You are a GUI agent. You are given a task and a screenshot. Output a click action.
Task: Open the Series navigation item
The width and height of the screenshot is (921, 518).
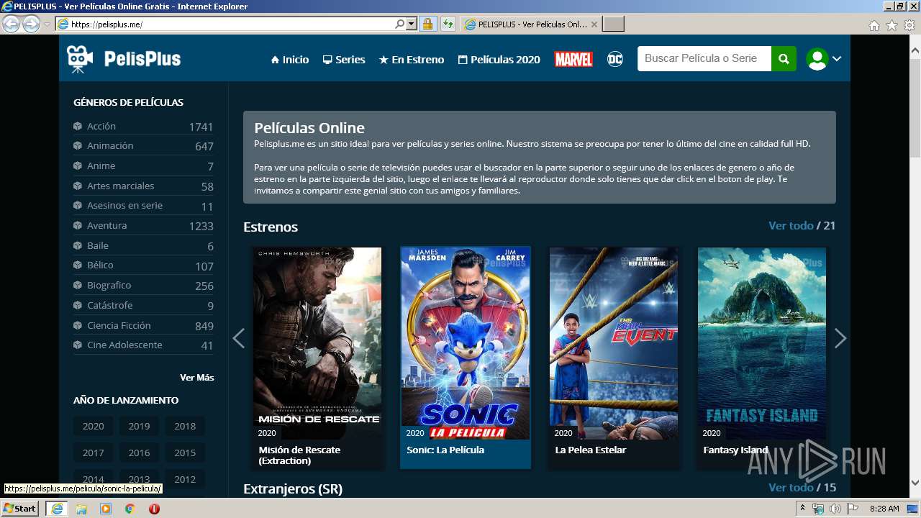[x=344, y=60]
